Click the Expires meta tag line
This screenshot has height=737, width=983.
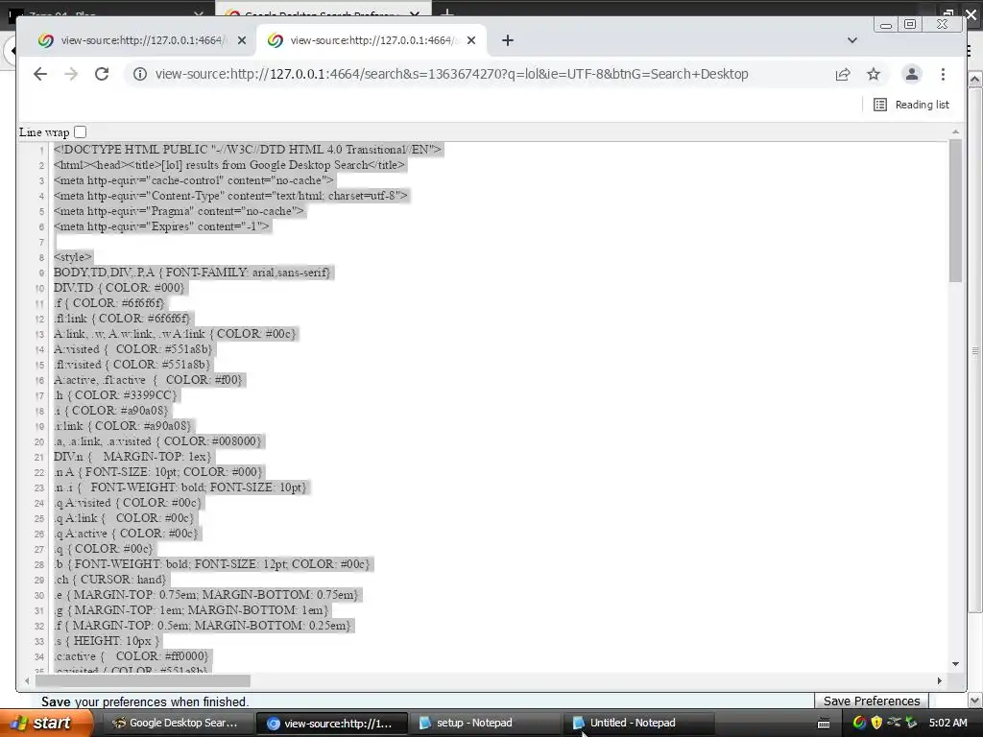[x=161, y=226]
